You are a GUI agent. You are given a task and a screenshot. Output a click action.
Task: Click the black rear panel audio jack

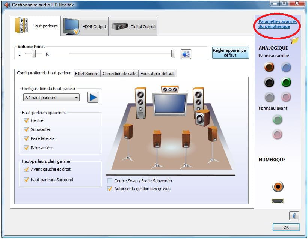(269, 82)
